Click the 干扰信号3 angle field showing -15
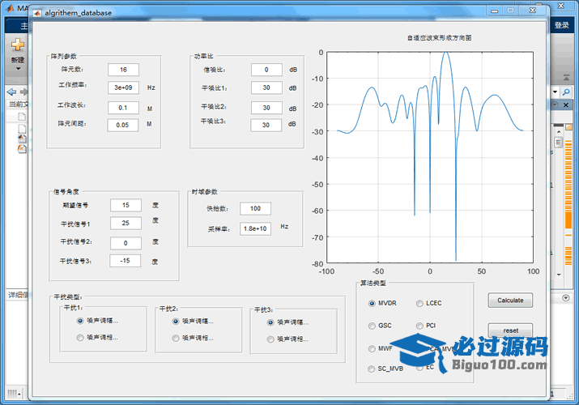The height and width of the screenshot is (405, 579). tap(126, 261)
